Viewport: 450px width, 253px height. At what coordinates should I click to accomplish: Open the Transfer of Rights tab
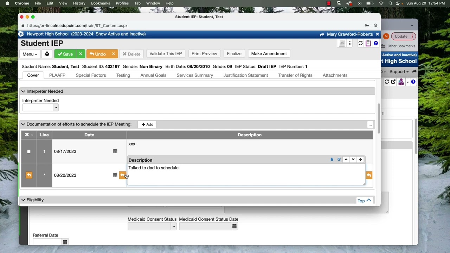pyautogui.click(x=295, y=75)
